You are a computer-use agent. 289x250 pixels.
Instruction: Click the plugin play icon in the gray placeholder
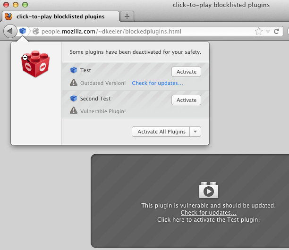(209, 191)
